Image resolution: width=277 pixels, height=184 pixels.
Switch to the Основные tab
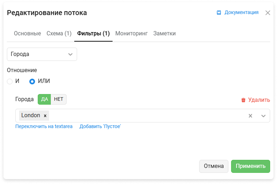(x=27, y=33)
